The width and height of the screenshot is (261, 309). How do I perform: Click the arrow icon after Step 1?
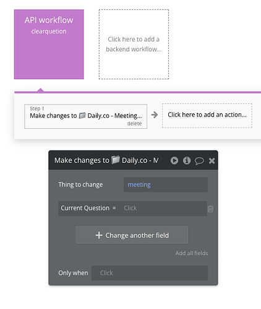155,115
